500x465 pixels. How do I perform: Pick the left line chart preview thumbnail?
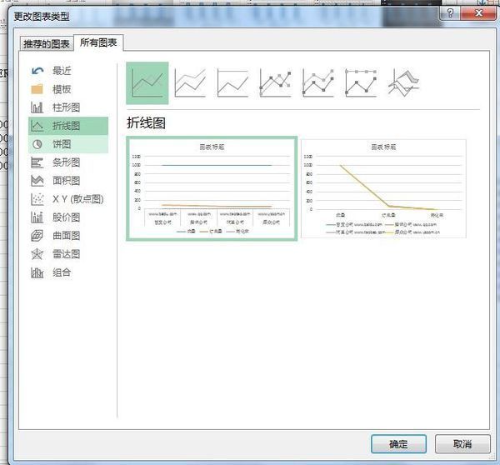(212, 188)
